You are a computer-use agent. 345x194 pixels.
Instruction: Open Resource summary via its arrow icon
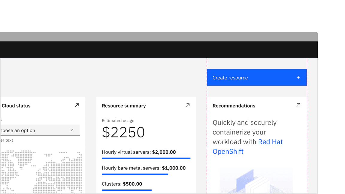tap(188, 105)
